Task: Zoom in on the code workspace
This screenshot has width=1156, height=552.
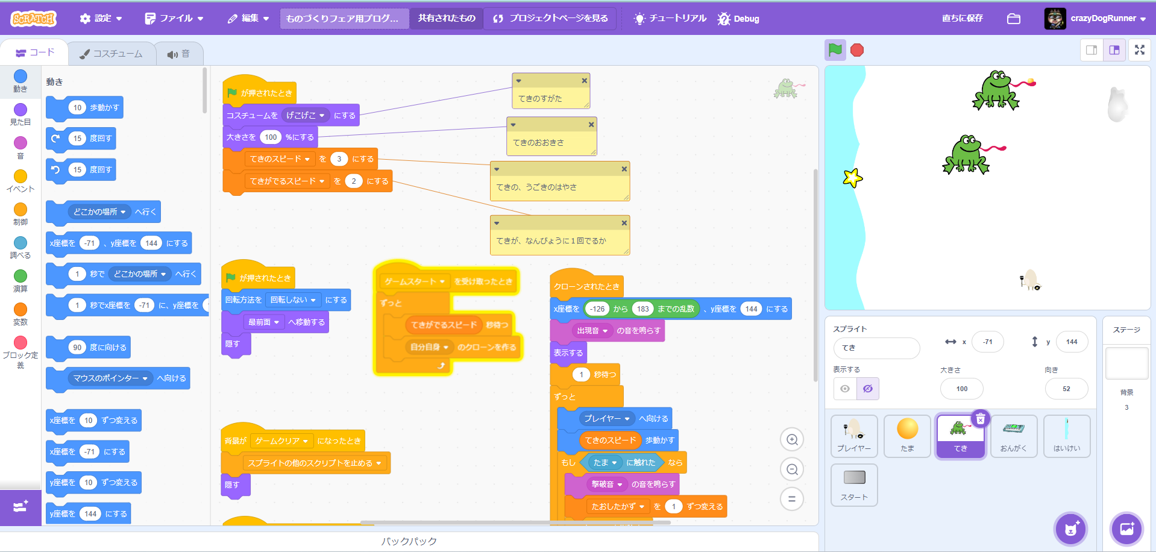Action: pyautogui.click(x=792, y=440)
